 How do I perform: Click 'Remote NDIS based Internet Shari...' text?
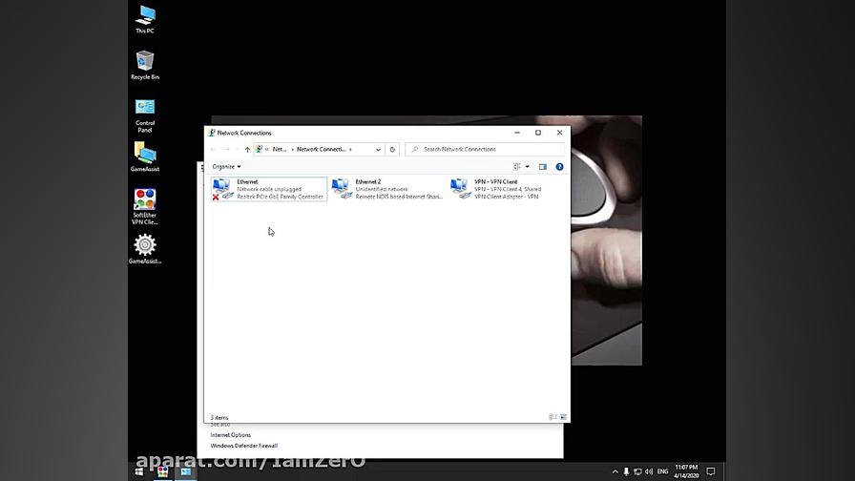click(399, 197)
